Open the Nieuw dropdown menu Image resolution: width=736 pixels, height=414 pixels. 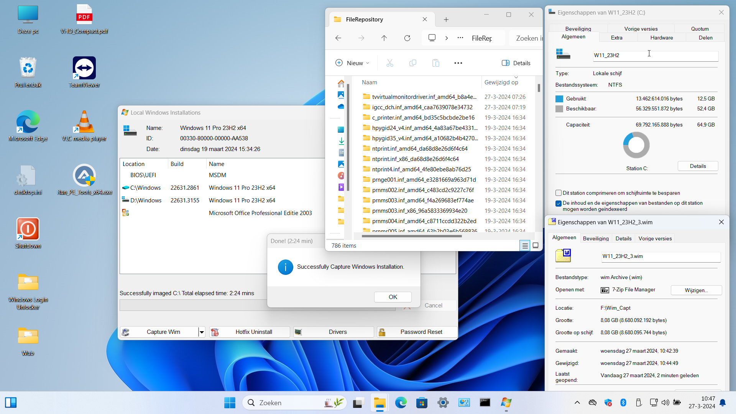coord(352,63)
